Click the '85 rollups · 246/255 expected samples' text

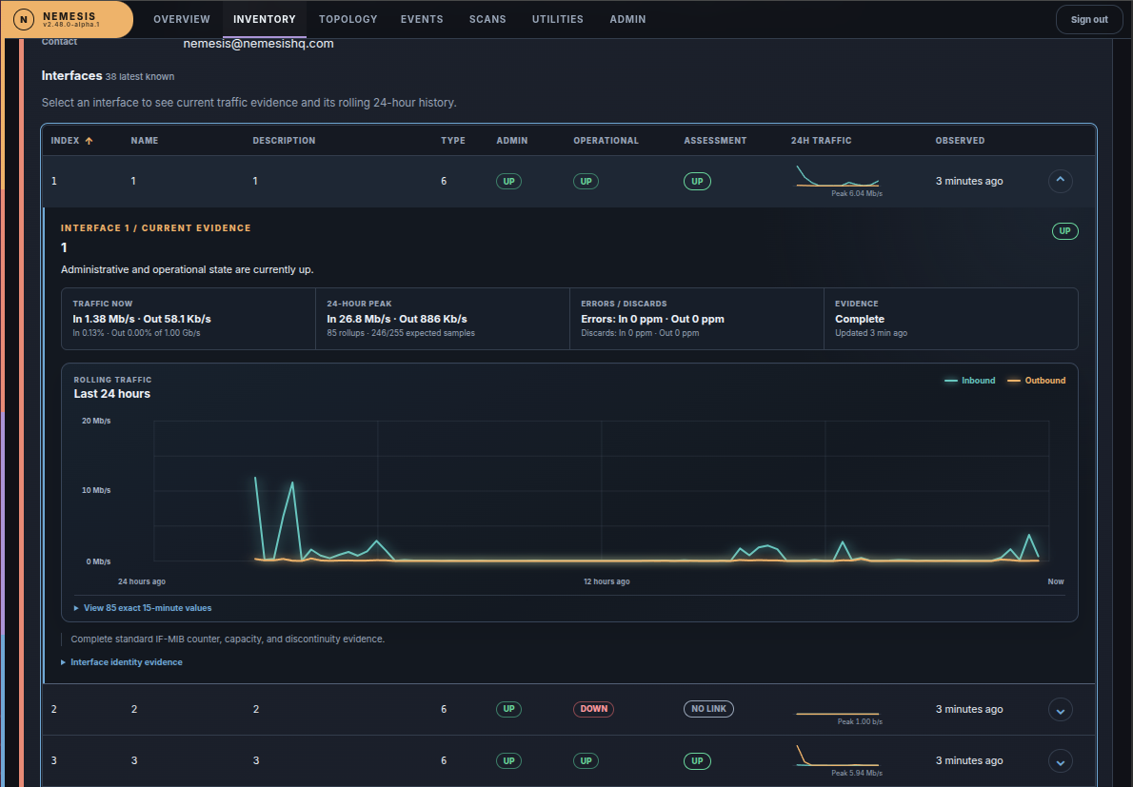401,334
